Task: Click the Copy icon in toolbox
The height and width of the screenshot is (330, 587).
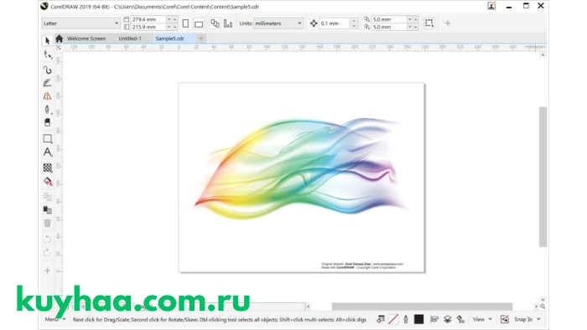Action: click(47, 197)
